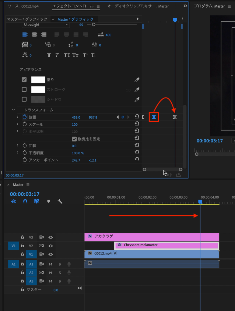Viewport: 235px width, 311px height.
Task: Select the アカクラゲ clip on V3
Action: tap(152, 237)
